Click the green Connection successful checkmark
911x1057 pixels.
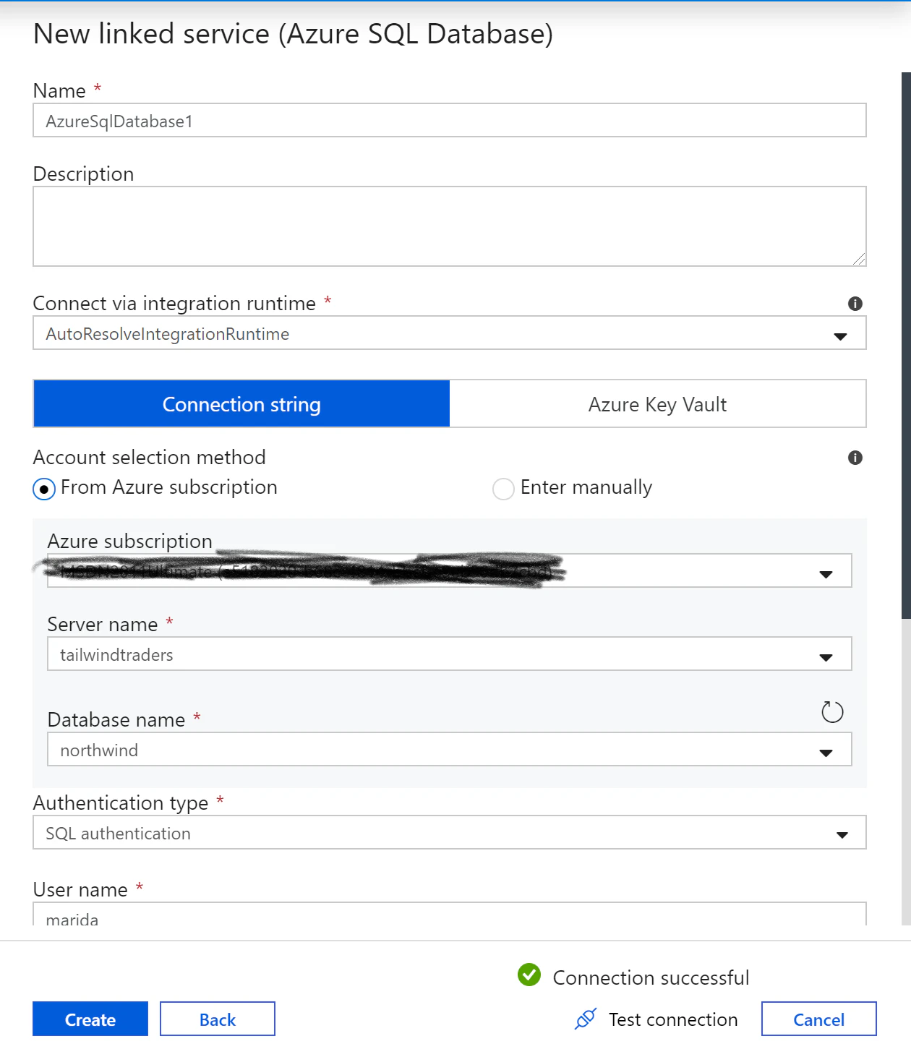point(529,975)
